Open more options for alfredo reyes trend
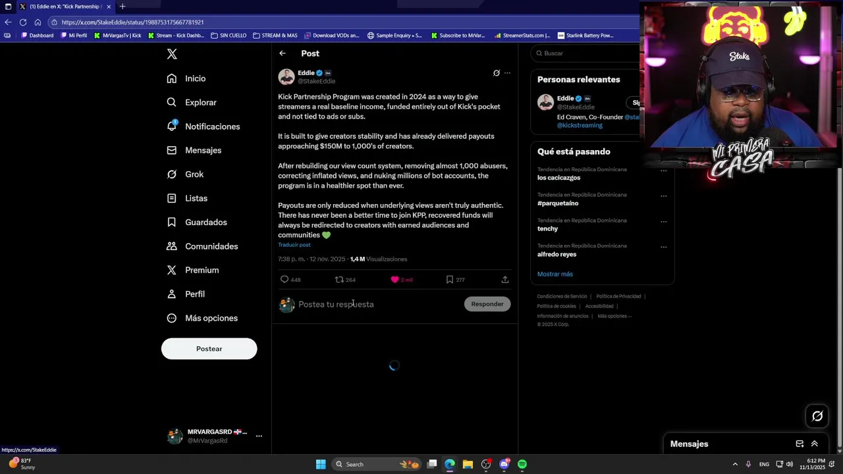 (663, 247)
